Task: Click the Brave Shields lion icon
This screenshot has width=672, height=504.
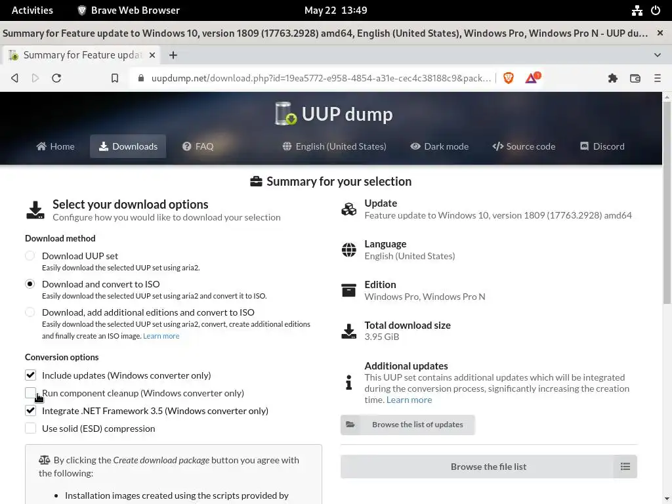Action: pos(508,78)
